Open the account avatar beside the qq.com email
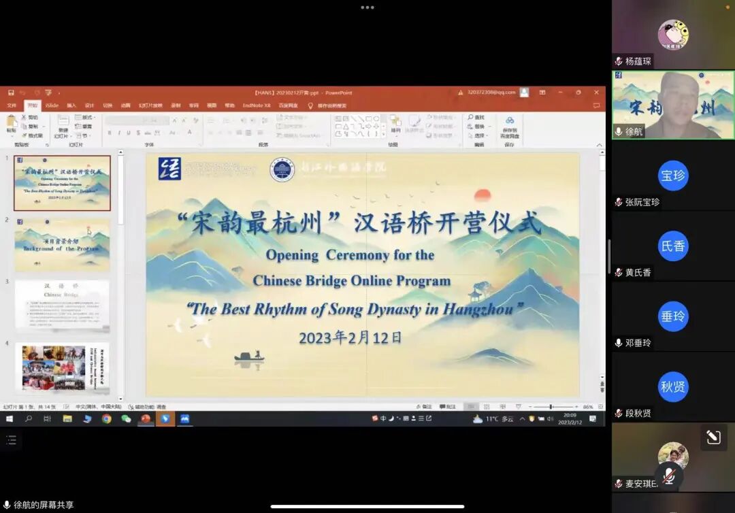The height and width of the screenshot is (513, 735). click(x=525, y=93)
